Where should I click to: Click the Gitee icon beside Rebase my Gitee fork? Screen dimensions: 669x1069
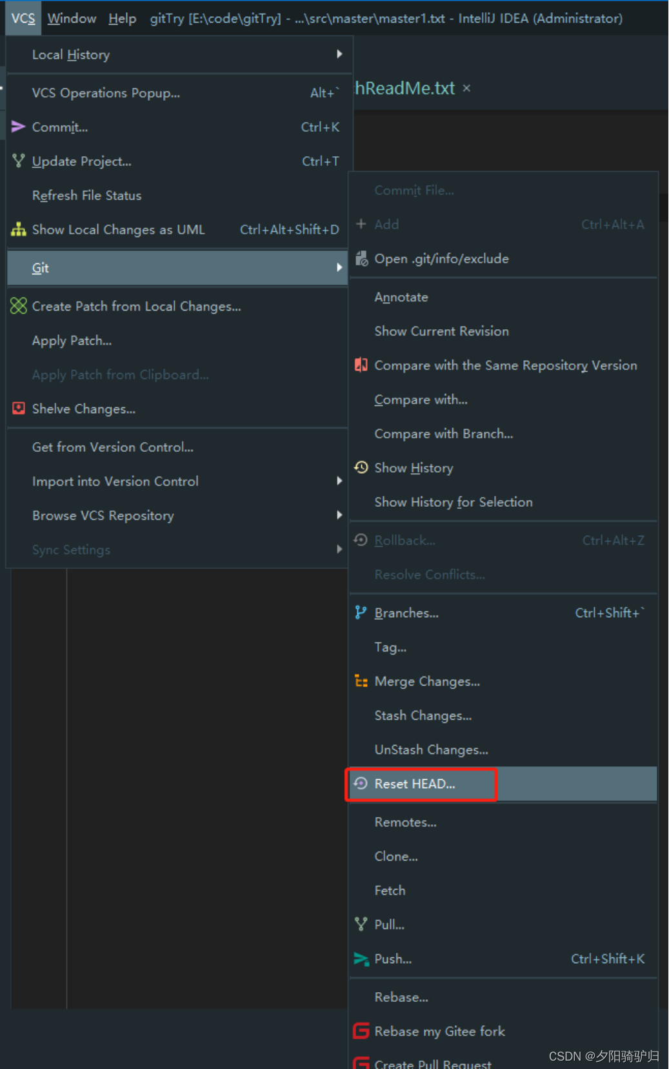[x=361, y=1031]
